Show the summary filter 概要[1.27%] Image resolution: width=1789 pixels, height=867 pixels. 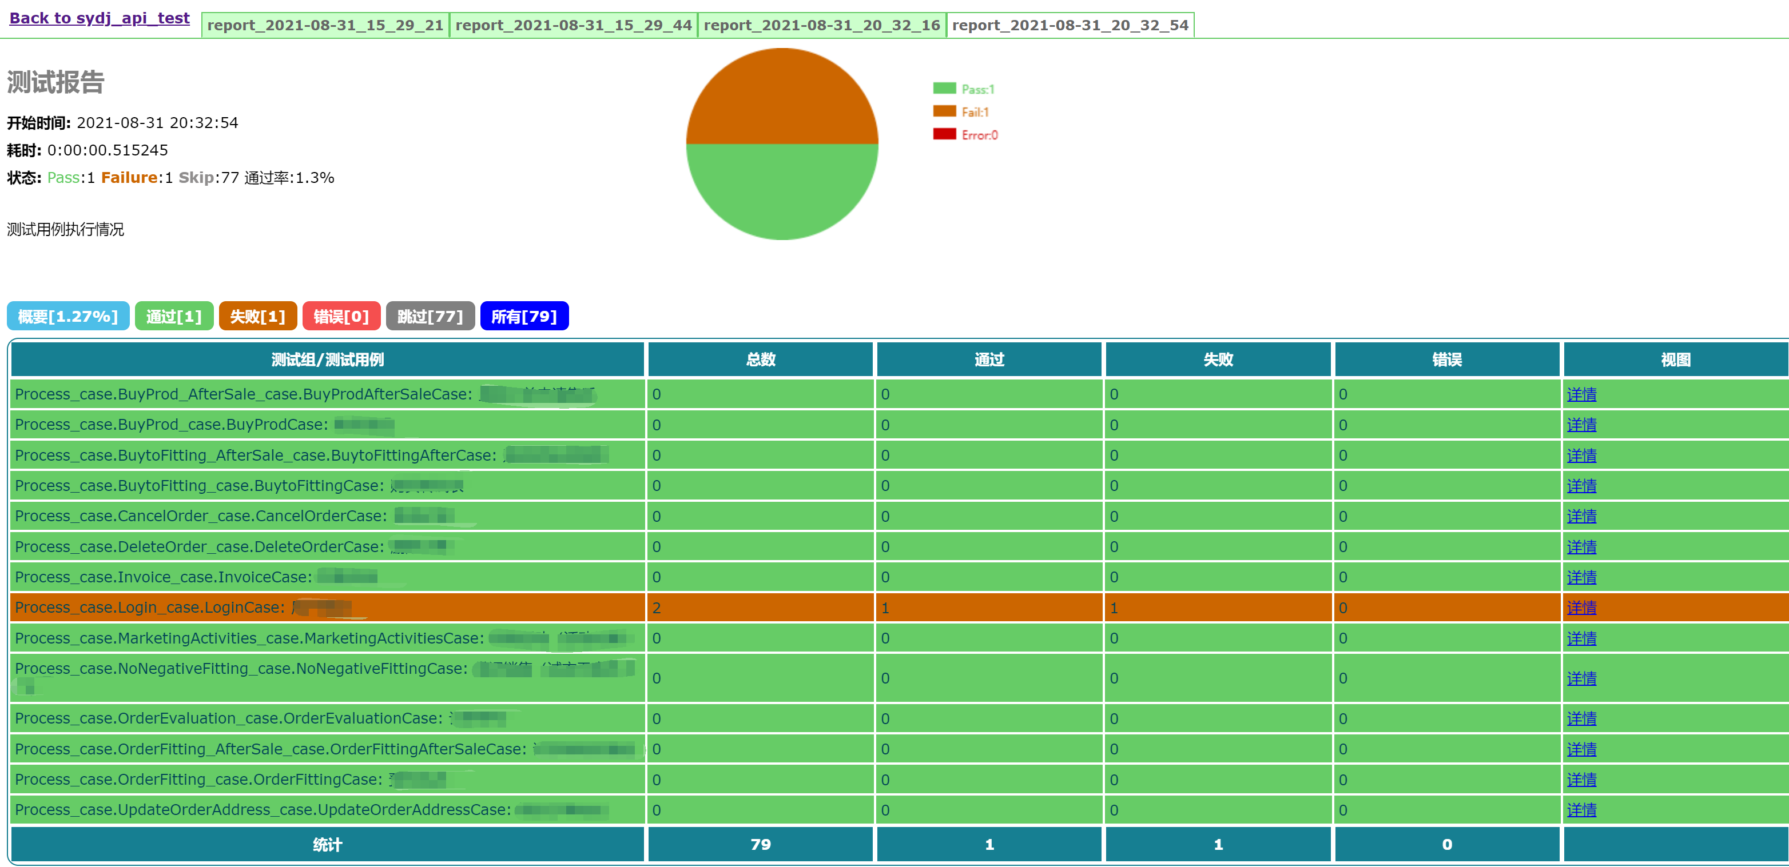coord(68,317)
